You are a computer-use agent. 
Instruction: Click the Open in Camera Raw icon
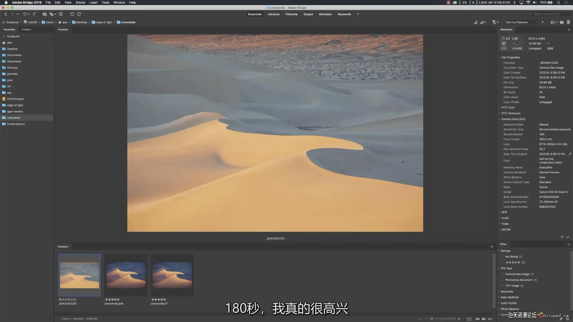click(x=61, y=14)
